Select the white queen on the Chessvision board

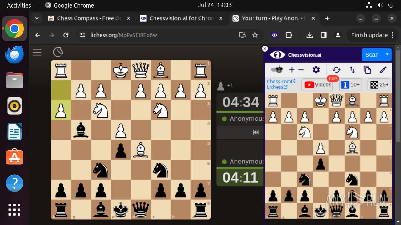tap(336, 100)
